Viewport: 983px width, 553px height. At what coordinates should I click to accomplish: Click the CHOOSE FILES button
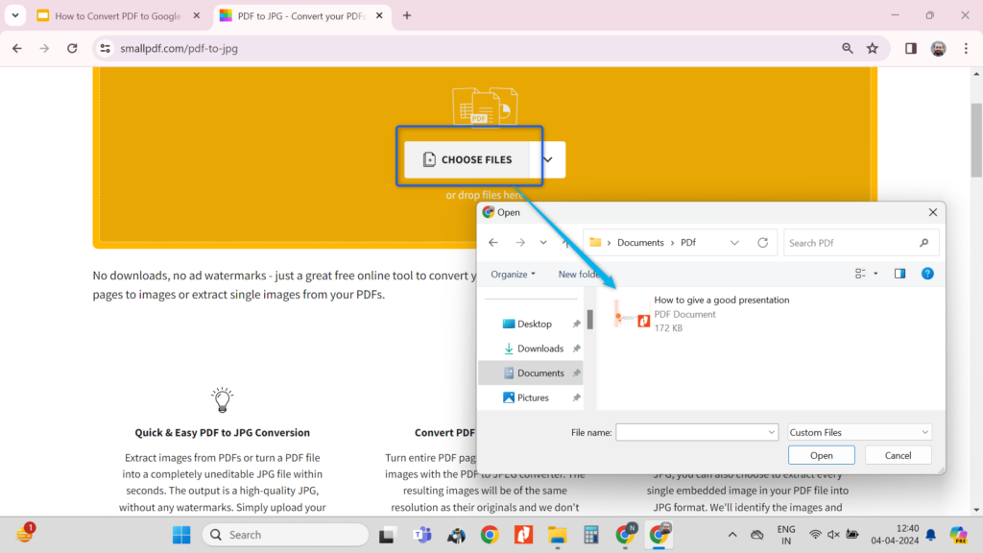(x=470, y=159)
